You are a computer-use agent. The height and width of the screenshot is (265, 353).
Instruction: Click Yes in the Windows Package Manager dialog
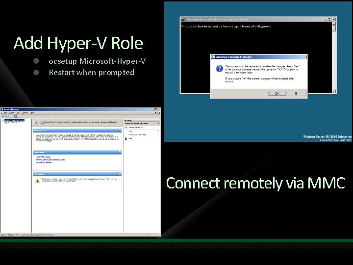[x=277, y=93]
